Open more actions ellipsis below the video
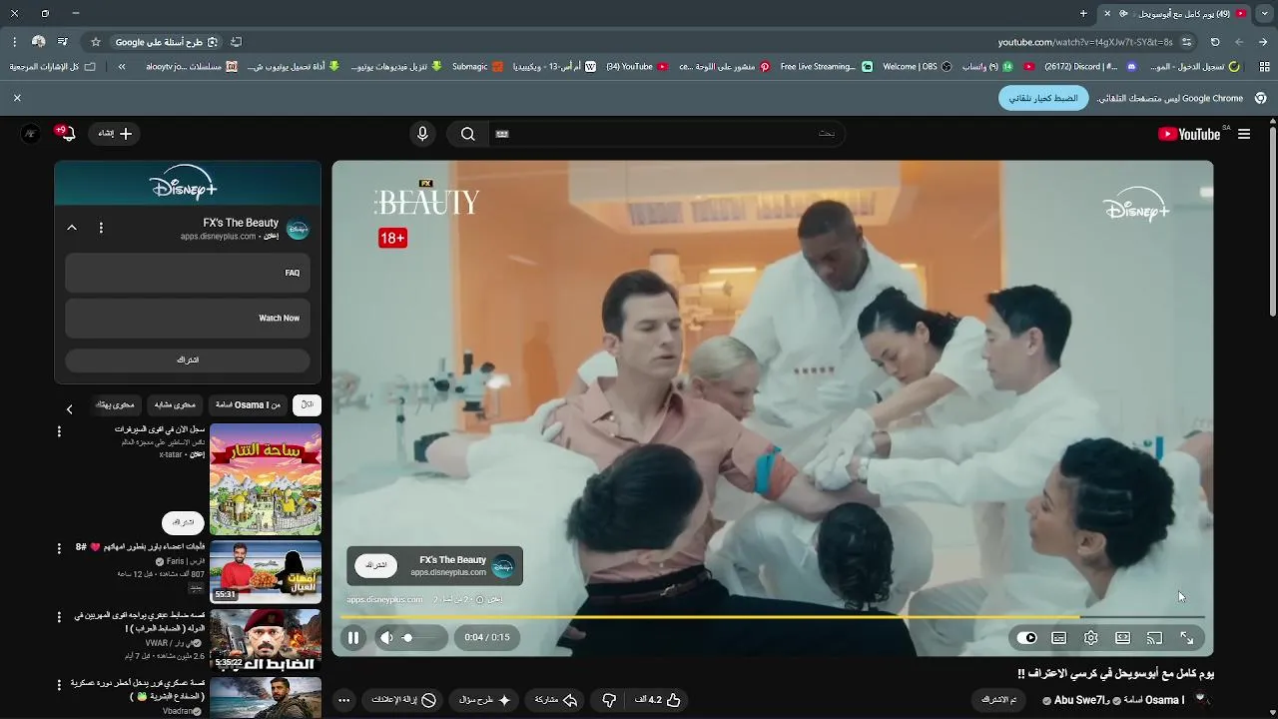This screenshot has width=1278, height=719. coord(343,700)
